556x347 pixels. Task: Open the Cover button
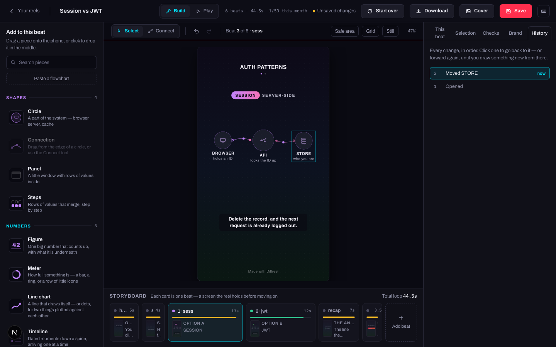click(477, 11)
